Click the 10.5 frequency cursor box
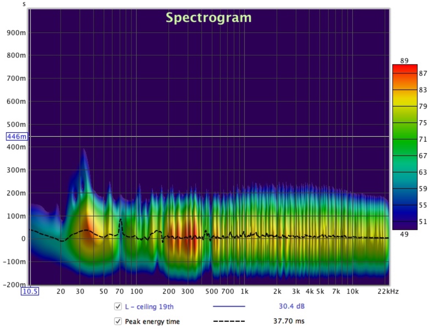This screenshot has height=330, width=439. 30,292
